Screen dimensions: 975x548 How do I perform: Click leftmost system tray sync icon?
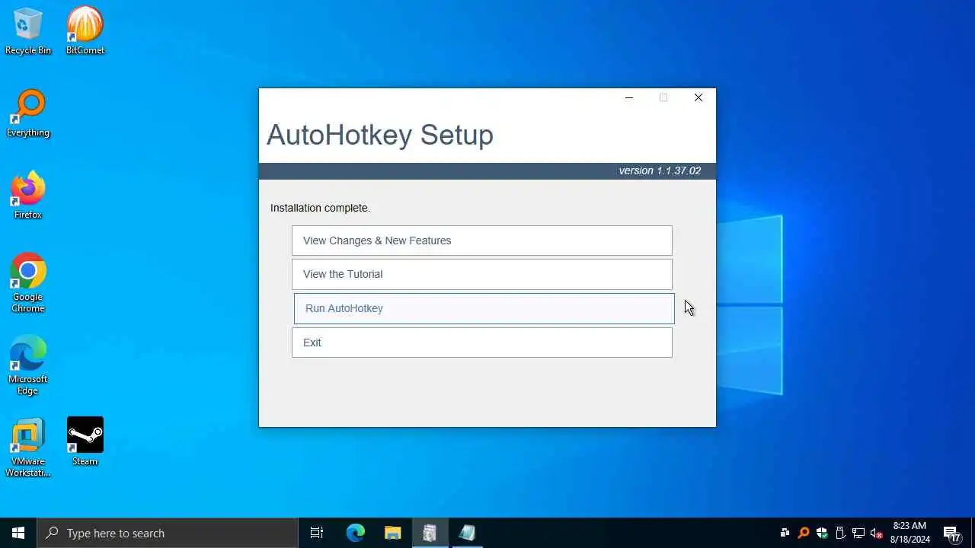tap(785, 533)
